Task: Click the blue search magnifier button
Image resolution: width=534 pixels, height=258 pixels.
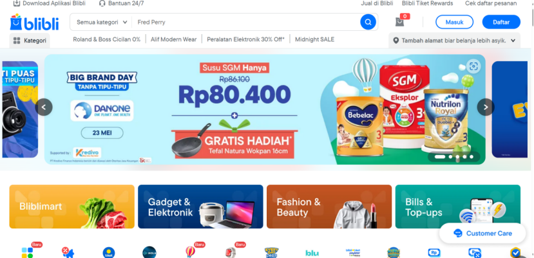Action: pos(368,22)
